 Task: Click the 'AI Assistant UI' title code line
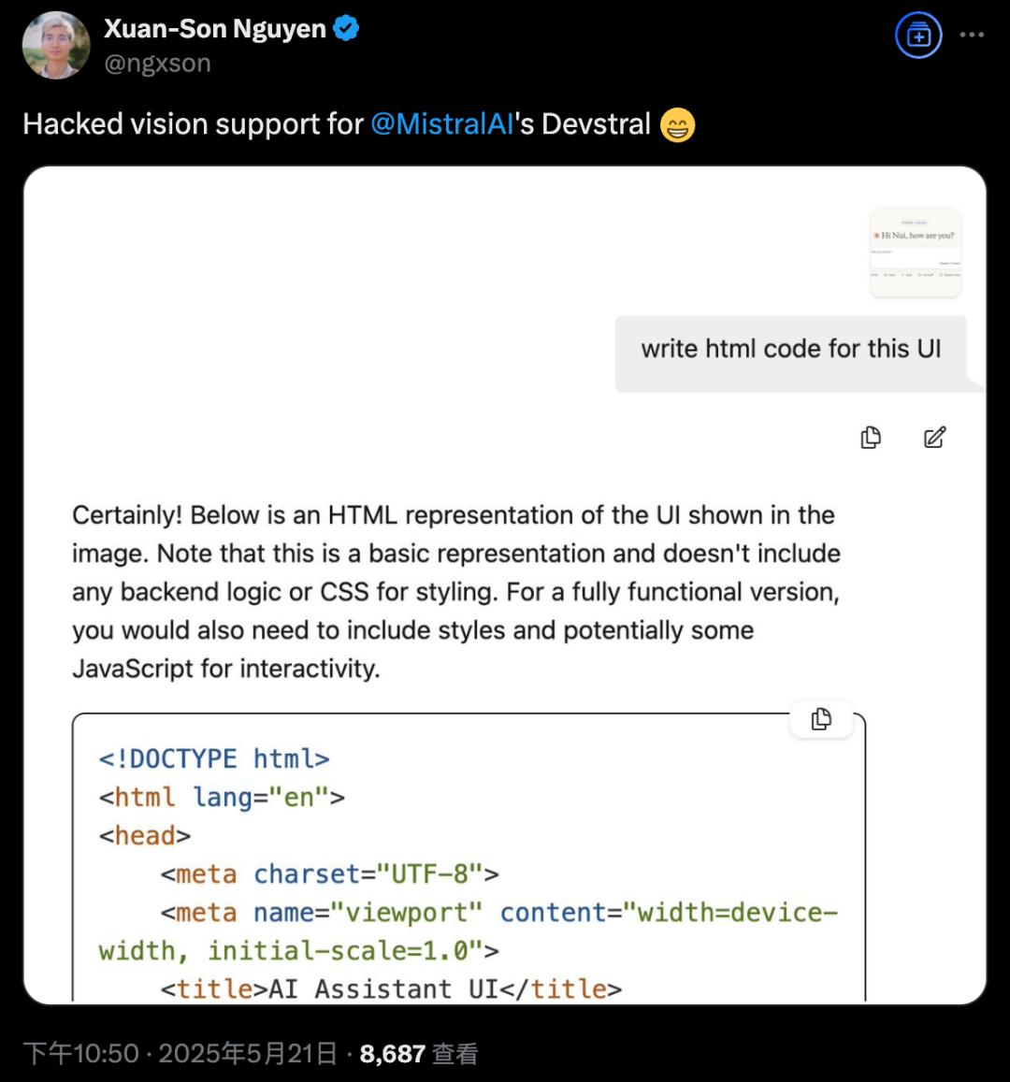[391, 988]
